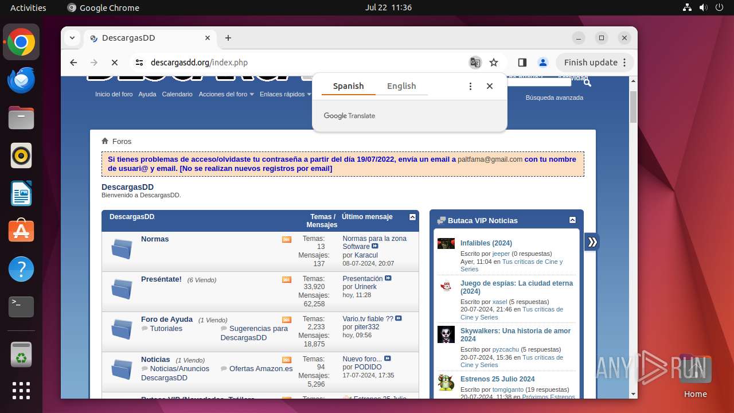Bookmark this page with the star icon
Image resolution: width=734 pixels, height=413 pixels.
[494, 63]
